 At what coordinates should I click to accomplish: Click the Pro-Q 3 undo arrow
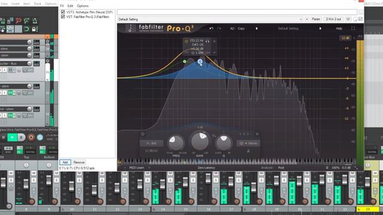211,29
